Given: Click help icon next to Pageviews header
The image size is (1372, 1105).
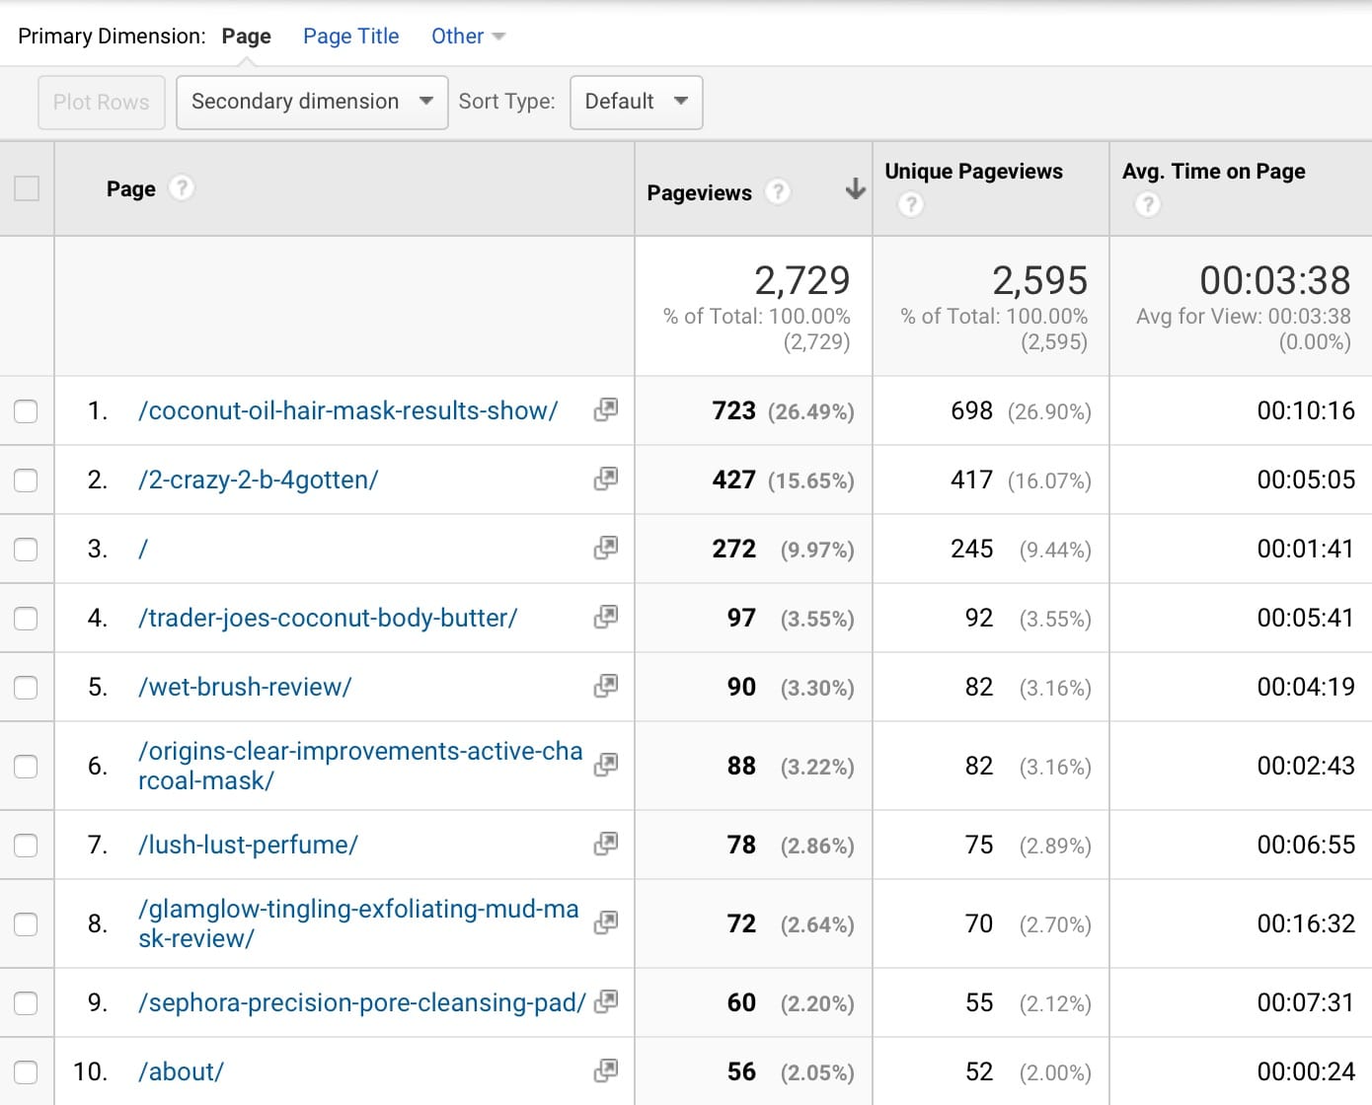Looking at the screenshot, I should point(778,191).
